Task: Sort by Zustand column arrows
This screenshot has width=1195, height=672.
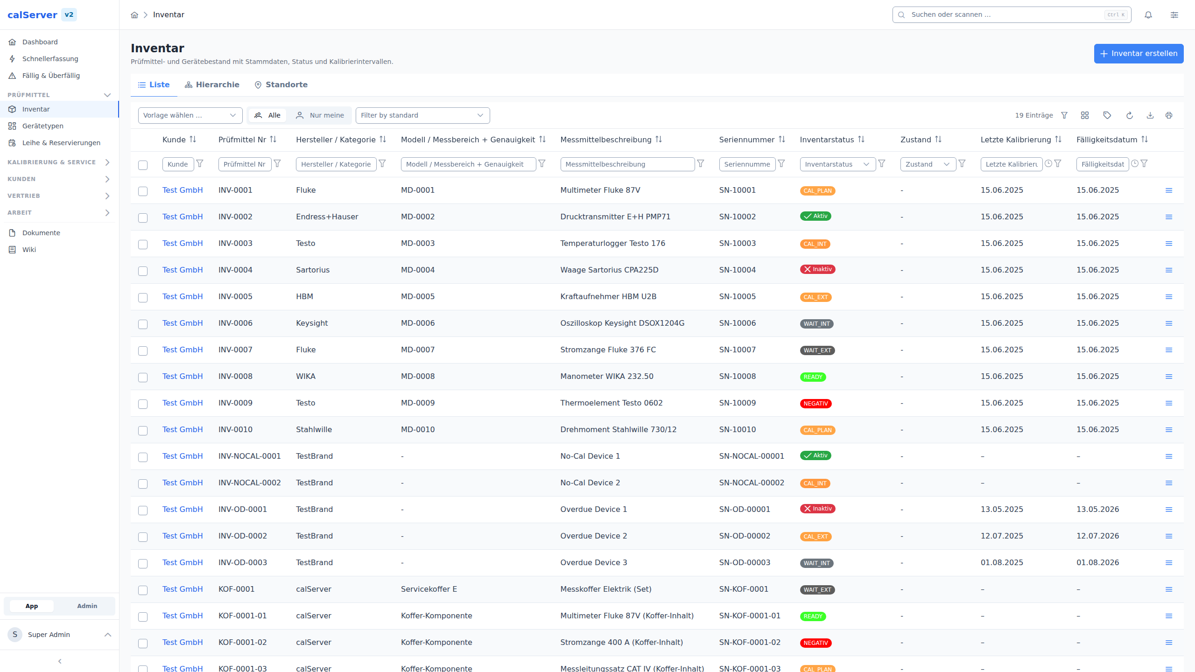Action: 938,140
